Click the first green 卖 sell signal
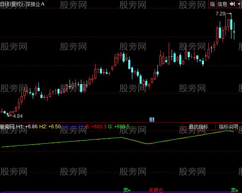This screenshot has width=242, height=193. tap(127, 190)
